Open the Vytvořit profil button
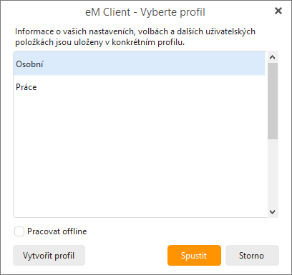 click(x=49, y=256)
